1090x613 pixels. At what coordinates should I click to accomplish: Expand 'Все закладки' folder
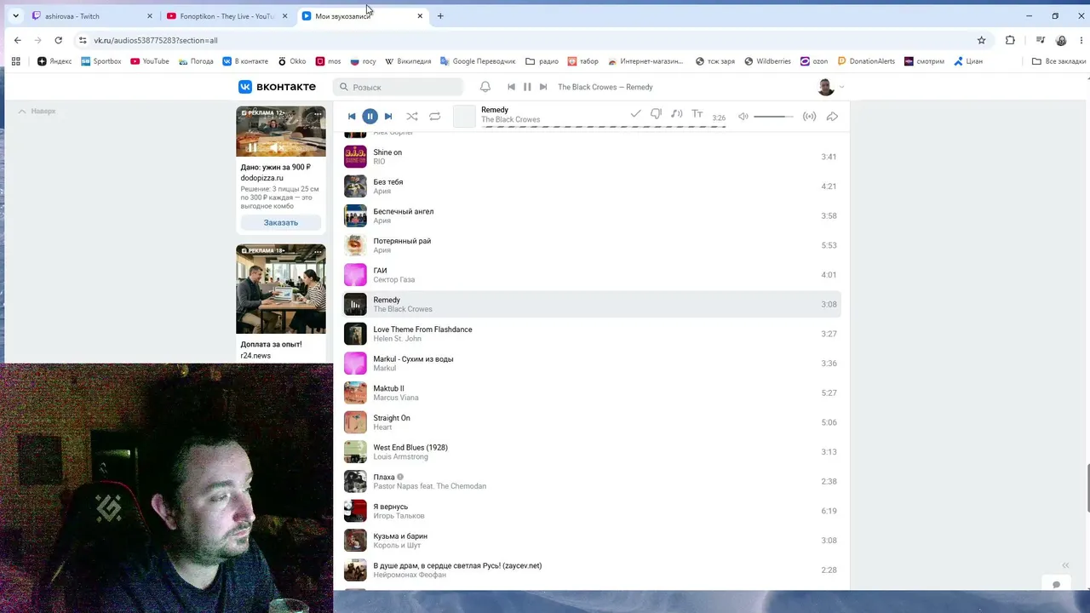(1058, 61)
